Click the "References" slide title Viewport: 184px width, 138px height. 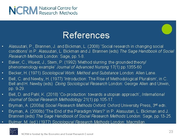(86, 35)
